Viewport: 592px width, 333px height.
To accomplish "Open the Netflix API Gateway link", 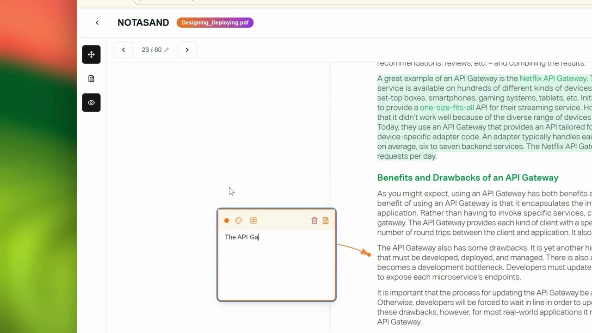I will (x=553, y=79).
